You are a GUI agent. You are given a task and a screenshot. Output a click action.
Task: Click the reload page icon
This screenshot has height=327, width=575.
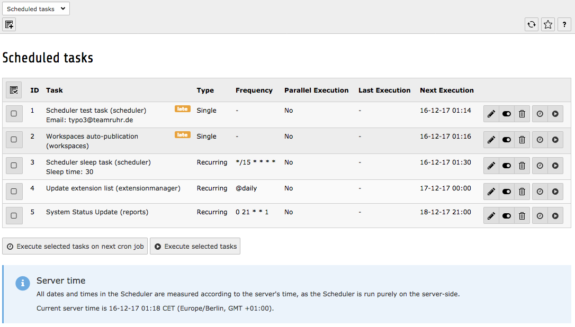[531, 24]
